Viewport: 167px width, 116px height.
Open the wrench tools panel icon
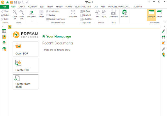(x=164, y=31)
